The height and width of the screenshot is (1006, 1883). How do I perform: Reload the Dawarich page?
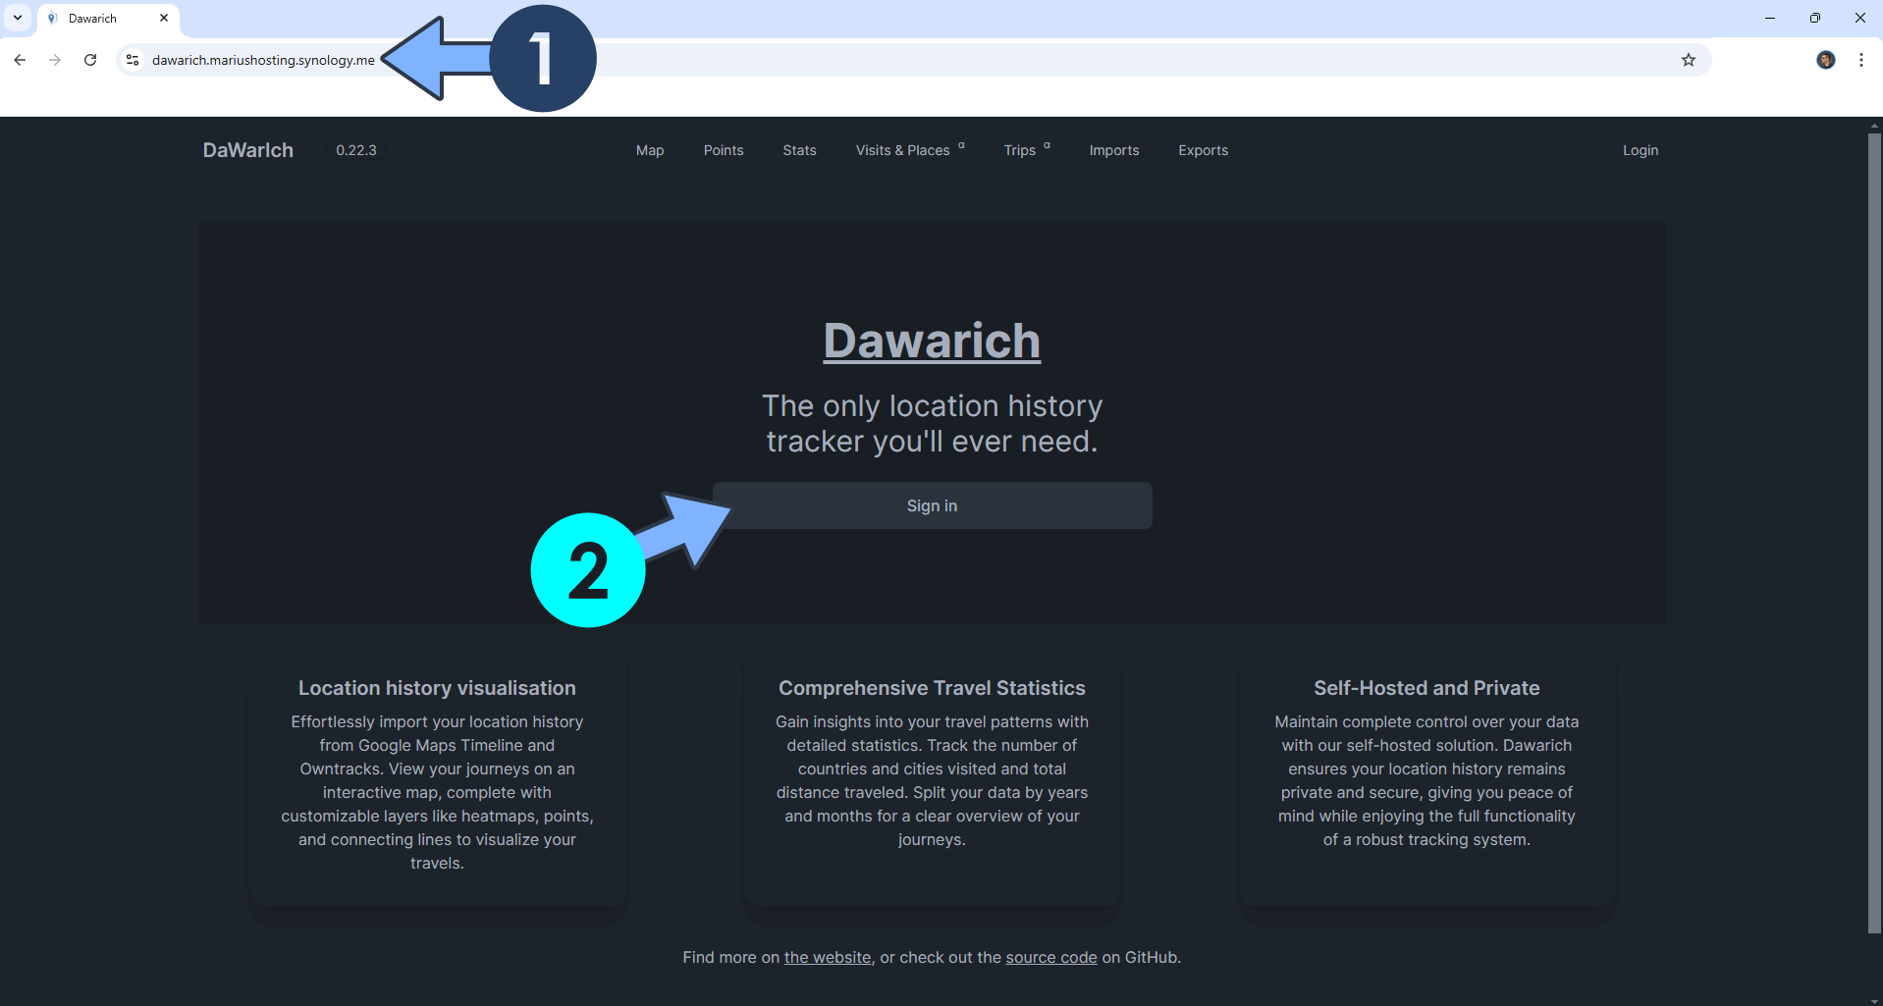coord(90,60)
